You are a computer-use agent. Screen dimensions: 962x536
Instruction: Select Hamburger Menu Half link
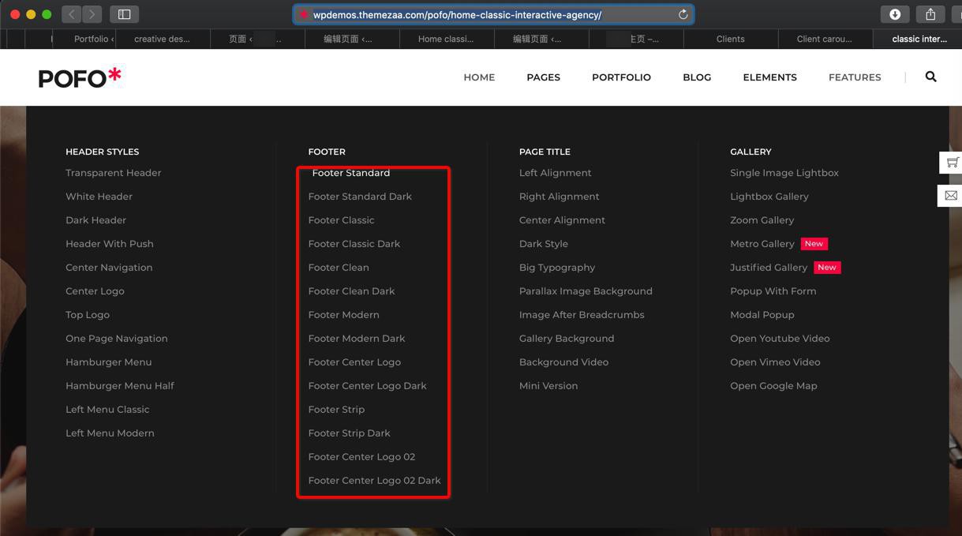pyautogui.click(x=119, y=386)
